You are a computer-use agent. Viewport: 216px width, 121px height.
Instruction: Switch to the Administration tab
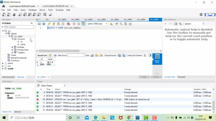pos(8,77)
